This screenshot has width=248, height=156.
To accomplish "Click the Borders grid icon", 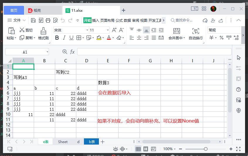I will tap(79, 38).
